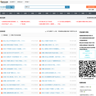Click inside the search text field
Viewport: 96px width, 96px height.
pos(47,7)
